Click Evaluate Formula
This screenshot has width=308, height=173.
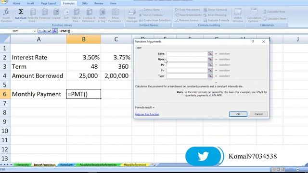tap(216, 20)
